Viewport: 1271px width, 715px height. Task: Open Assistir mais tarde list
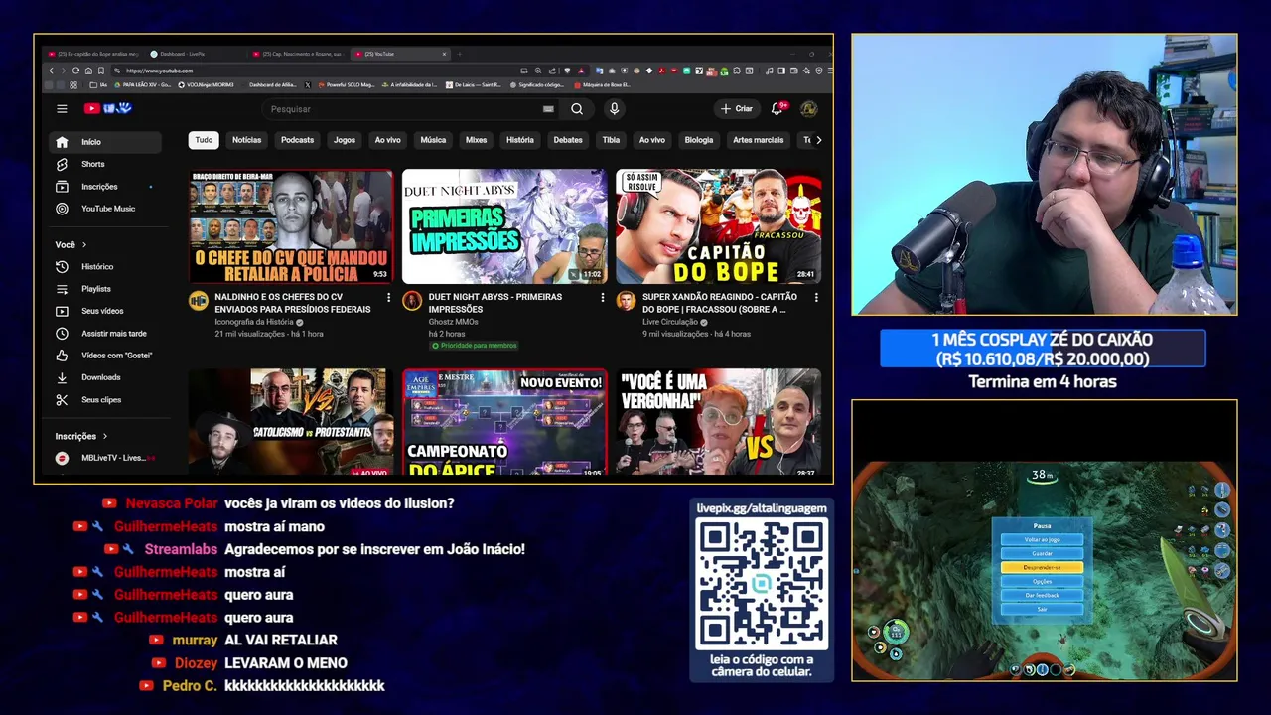pos(105,334)
